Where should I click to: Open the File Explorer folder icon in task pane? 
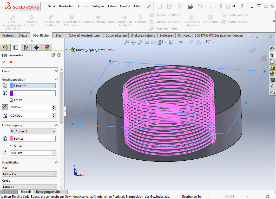click(272, 61)
